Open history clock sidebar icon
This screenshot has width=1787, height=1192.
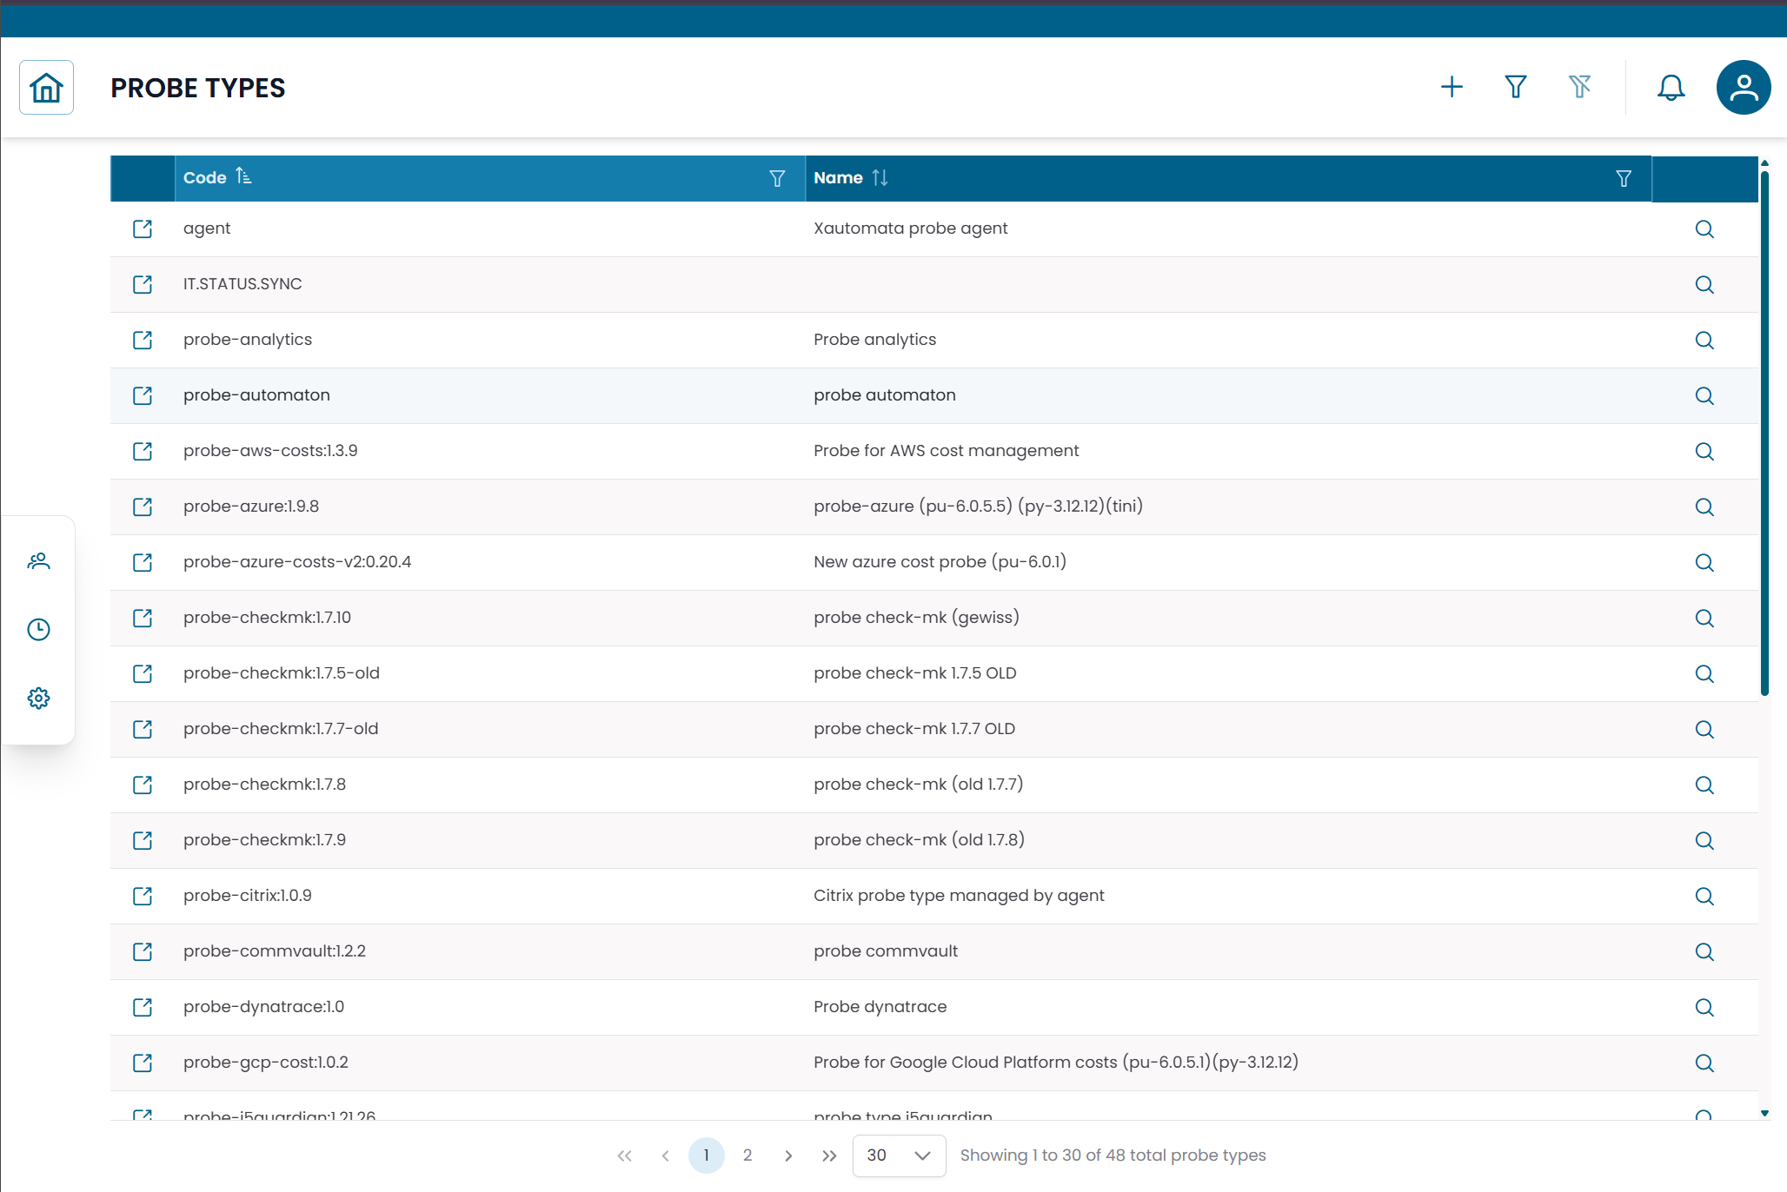click(38, 629)
